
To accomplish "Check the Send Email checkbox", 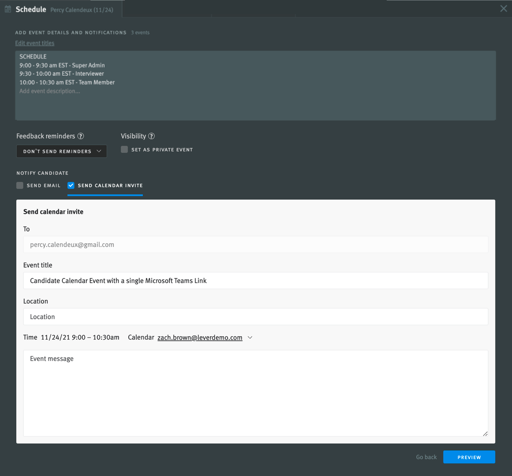I will coord(20,186).
